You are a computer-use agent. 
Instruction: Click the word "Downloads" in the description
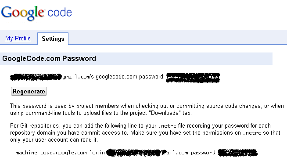(x=165, y=113)
